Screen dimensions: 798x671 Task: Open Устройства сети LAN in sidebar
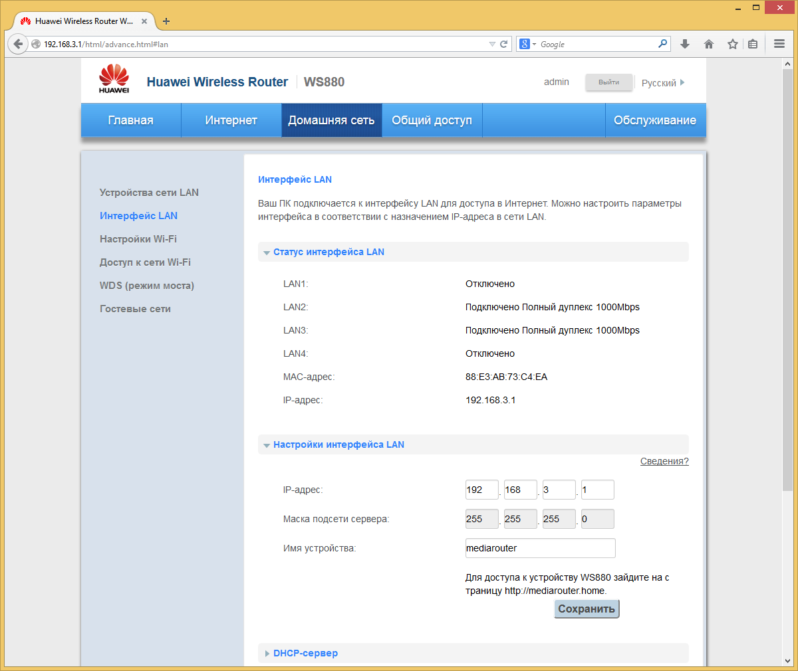pos(149,193)
